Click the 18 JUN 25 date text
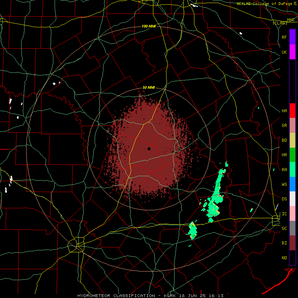This screenshot has width=298, height=298. (x=193, y=296)
